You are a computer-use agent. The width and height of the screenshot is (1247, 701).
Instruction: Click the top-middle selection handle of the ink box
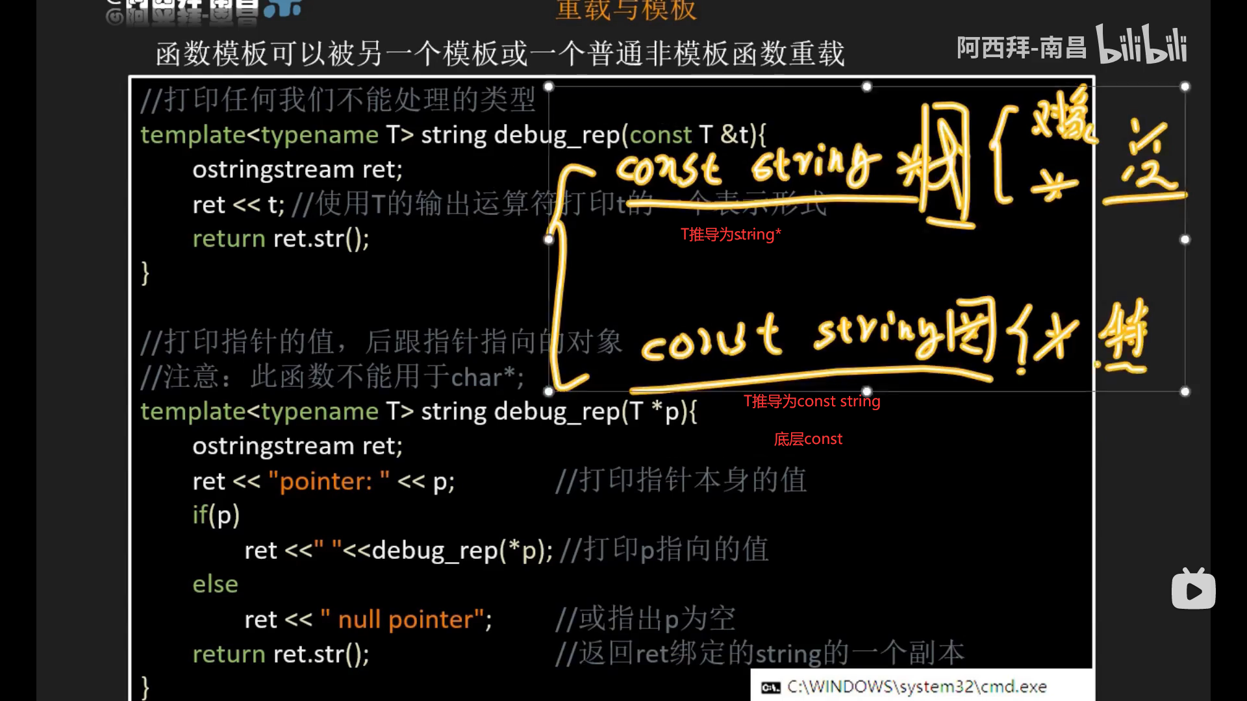(866, 86)
